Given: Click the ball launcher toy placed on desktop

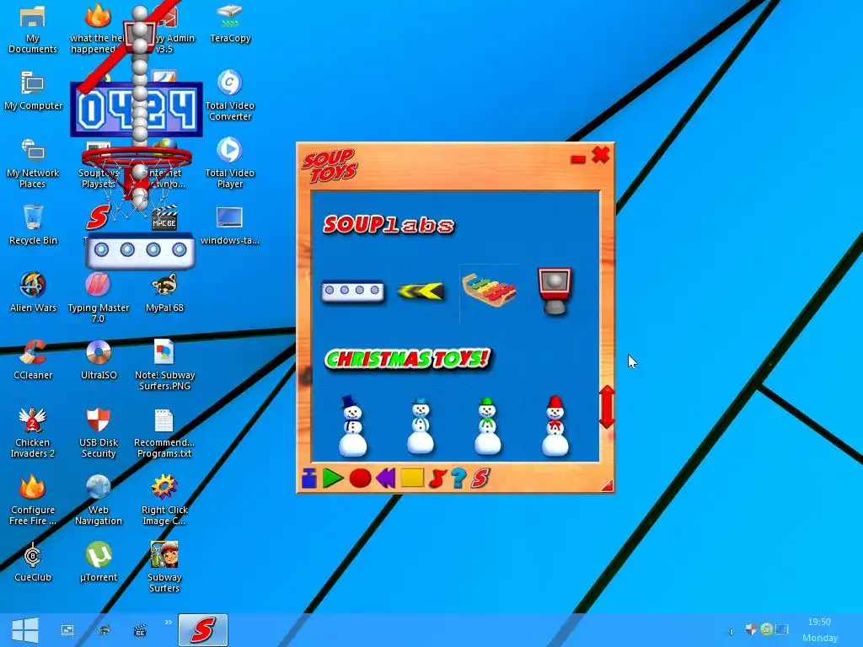Looking at the screenshot, I should pyautogui.click(x=141, y=250).
